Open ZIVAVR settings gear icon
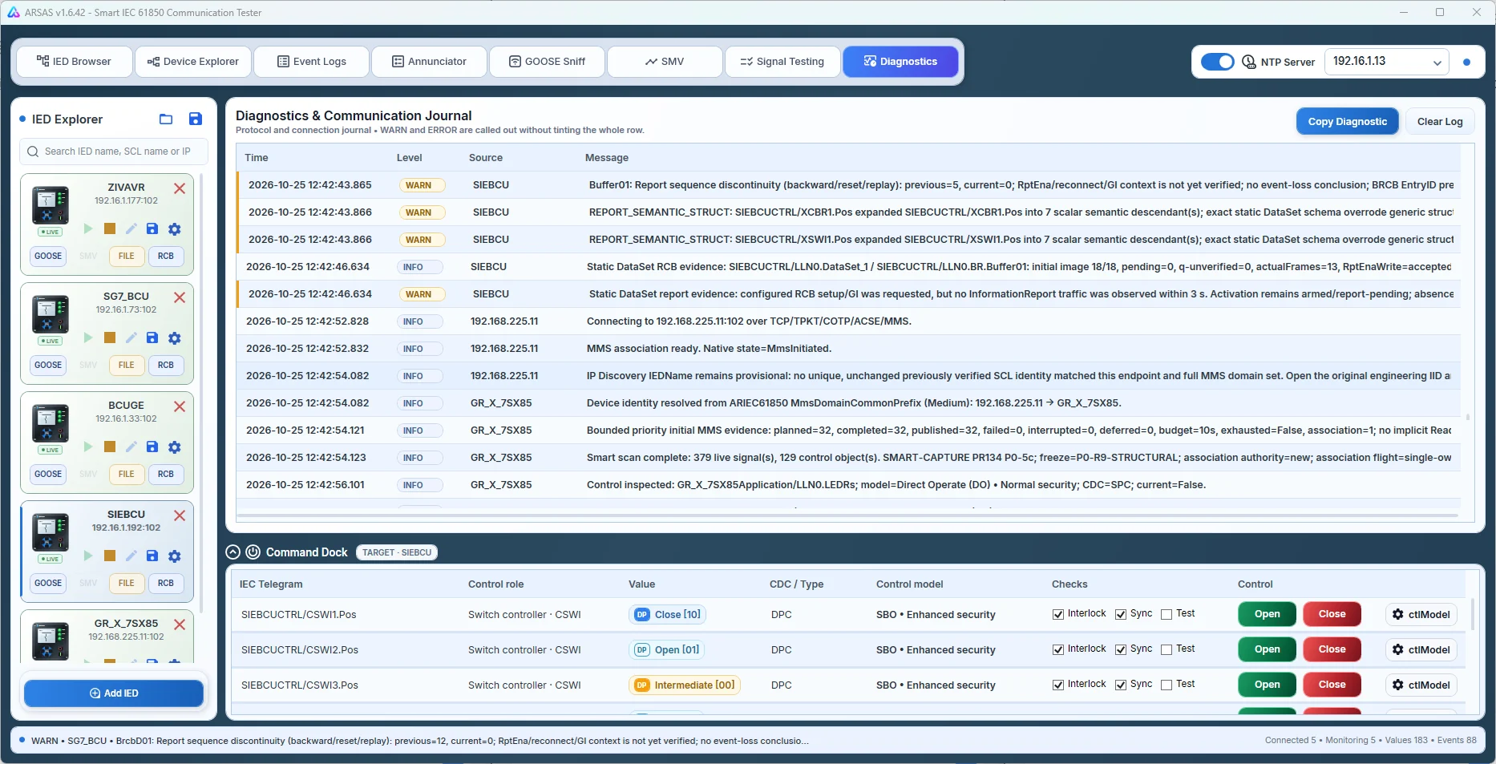The height and width of the screenshot is (764, 1496). tap(175, 229)
